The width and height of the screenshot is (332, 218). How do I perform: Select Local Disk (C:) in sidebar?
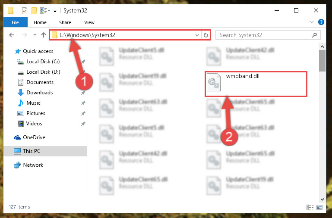coord(43,62)
